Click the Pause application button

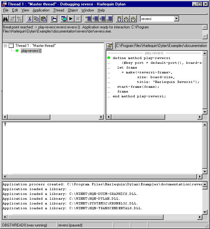coord(78,19)
